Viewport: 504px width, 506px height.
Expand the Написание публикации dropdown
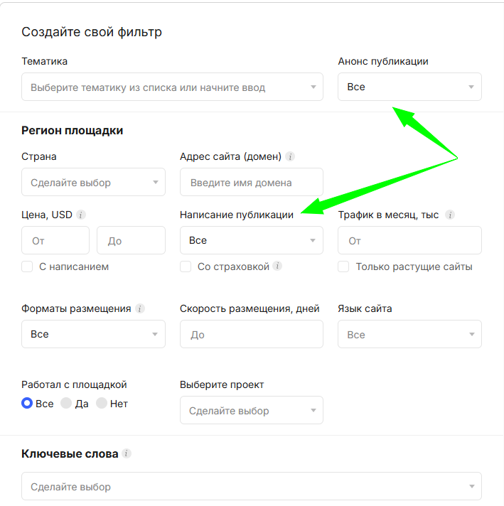[x=251, y=240]
